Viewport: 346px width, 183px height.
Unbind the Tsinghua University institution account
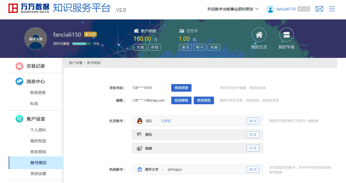click(x=253, y=169)
